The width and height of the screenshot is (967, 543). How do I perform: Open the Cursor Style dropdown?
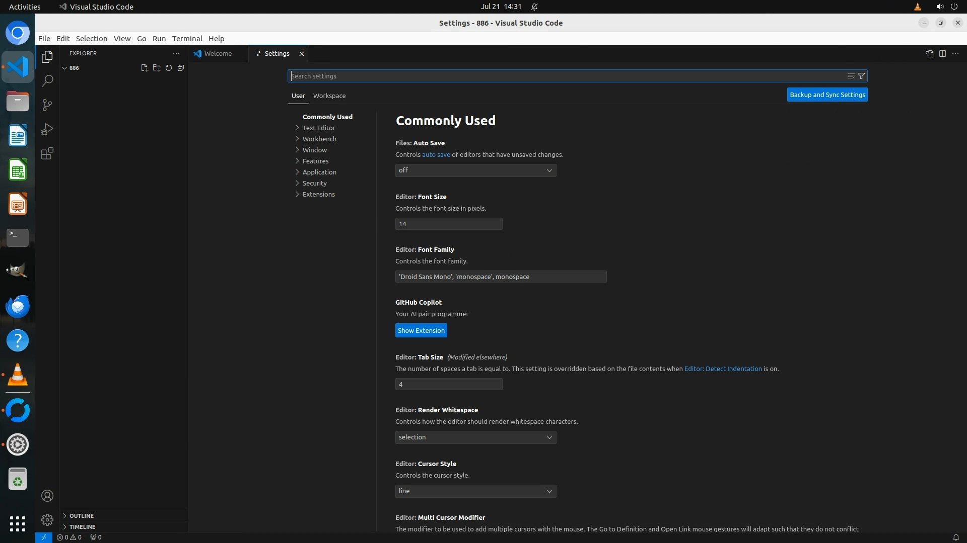click(x=475, y=491)
